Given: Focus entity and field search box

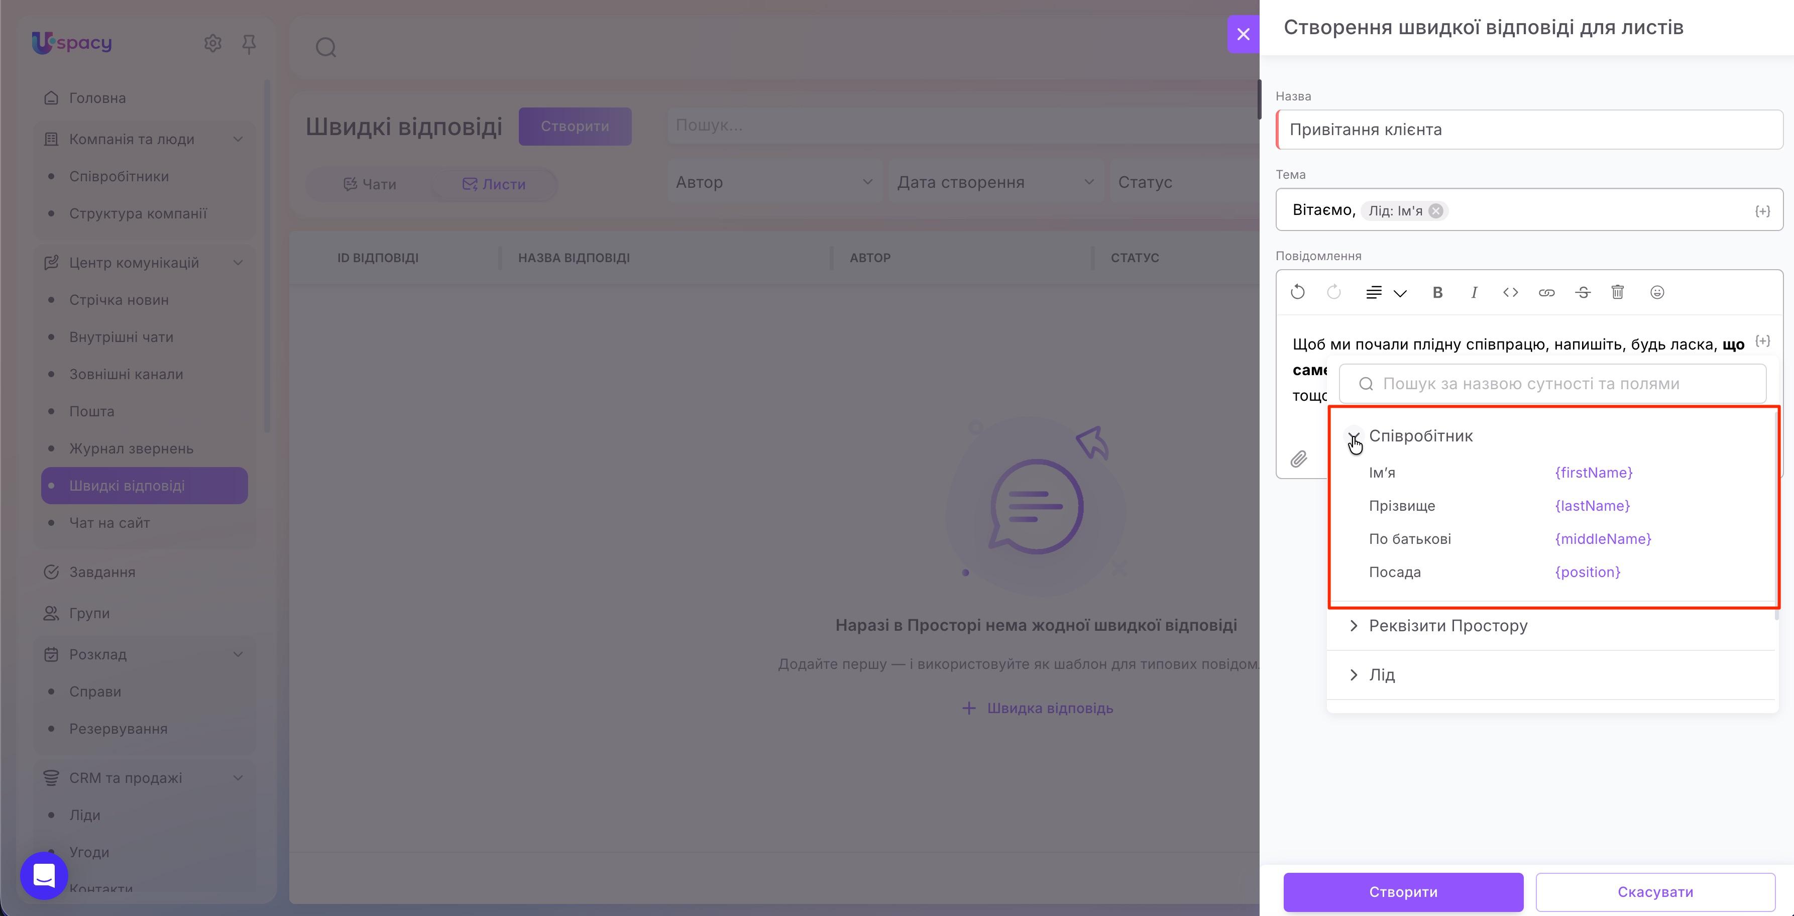Looking at the screenshot, I should pos(1552,384).
